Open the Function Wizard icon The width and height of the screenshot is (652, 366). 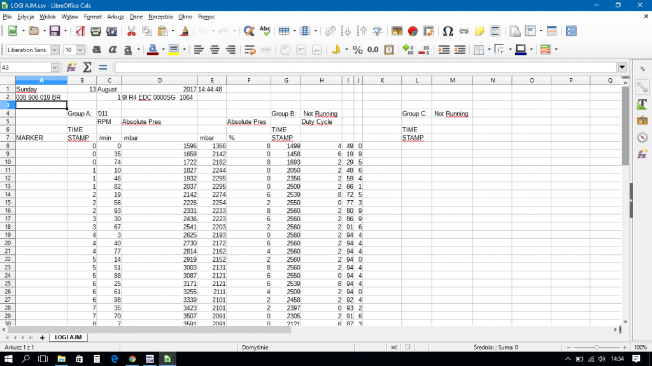click(71, 67)
